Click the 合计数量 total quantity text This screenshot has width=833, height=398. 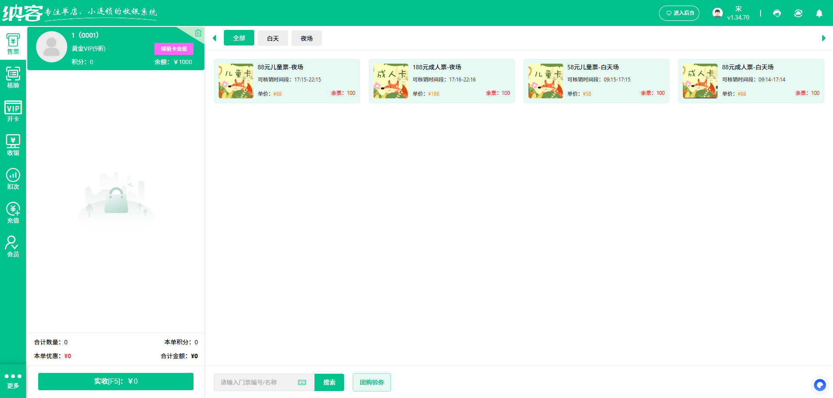(x=51, y=342)
